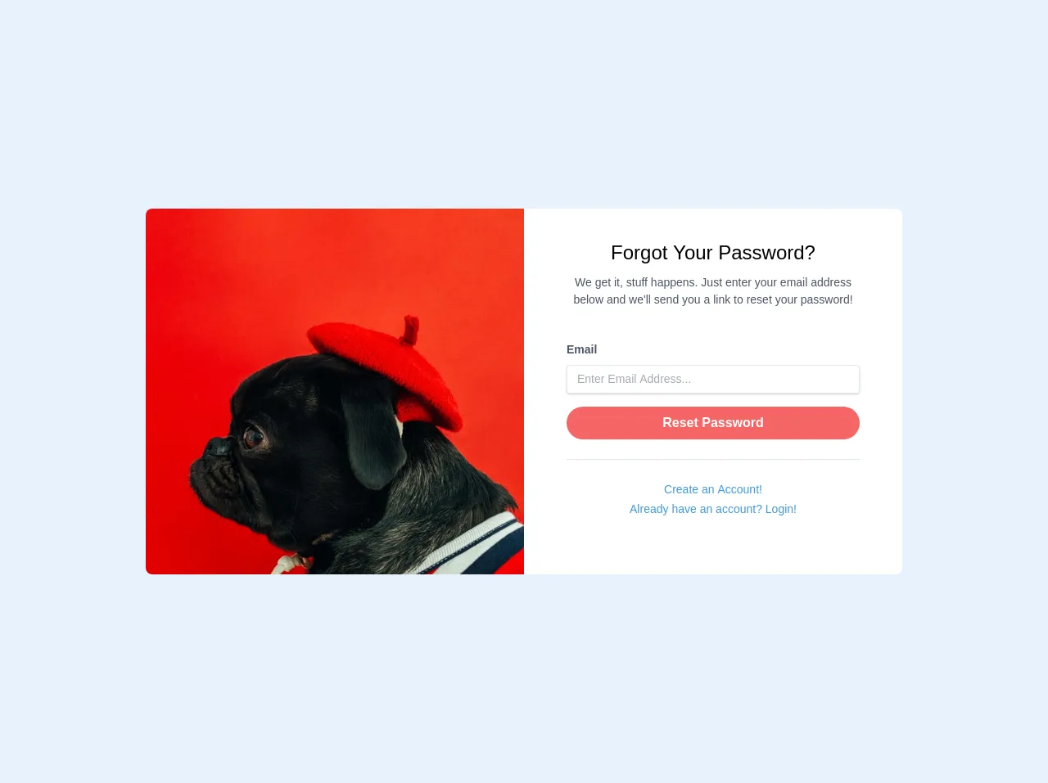The width and height of the screenshot is (1048, 783).
Task: Click the light blue page background
Action: [524, 98]
